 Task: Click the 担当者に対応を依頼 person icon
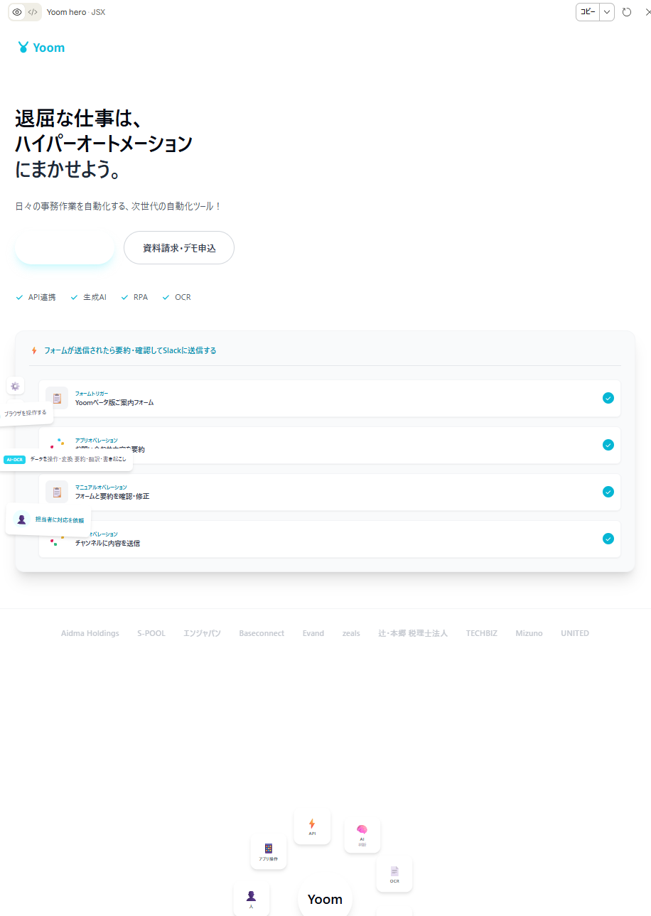click(21, 519)
